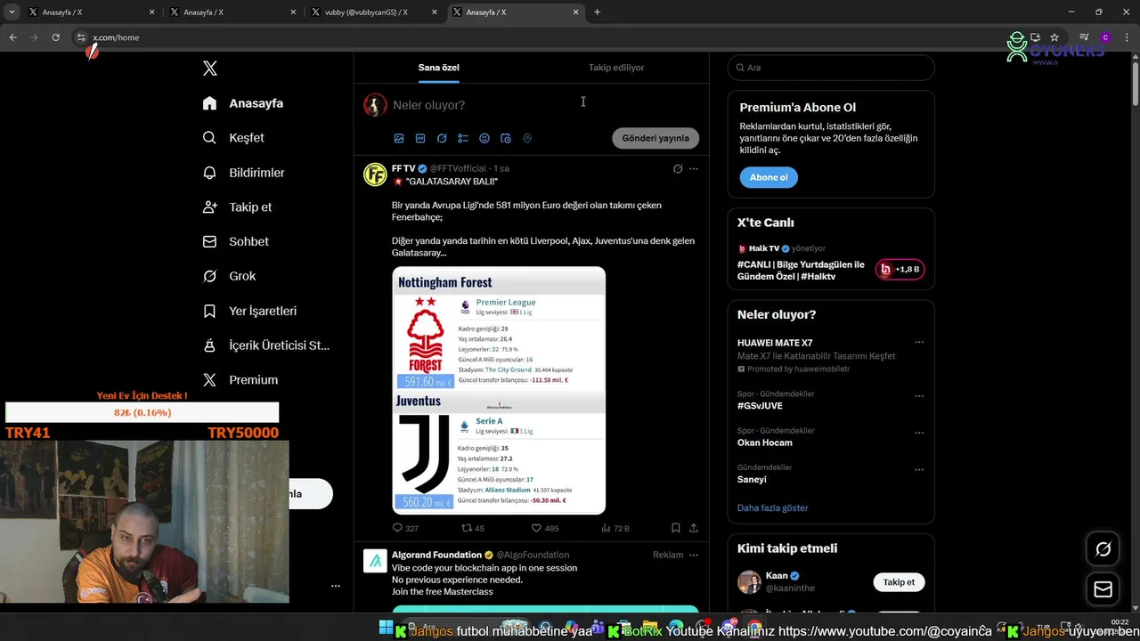
Task: Use Grok in the post composer
Action: 442,138
